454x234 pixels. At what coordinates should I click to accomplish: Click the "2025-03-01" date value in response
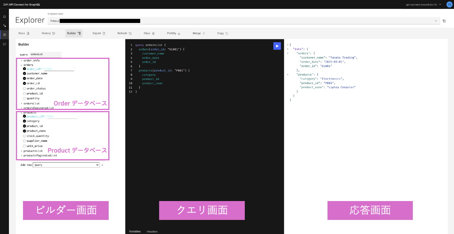(334, 62)
